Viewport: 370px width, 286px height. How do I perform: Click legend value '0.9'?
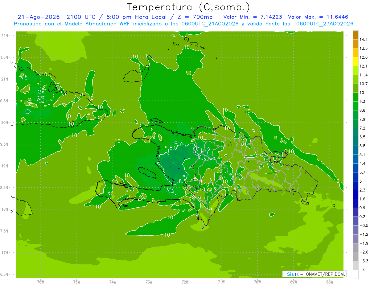coord(363,208)
